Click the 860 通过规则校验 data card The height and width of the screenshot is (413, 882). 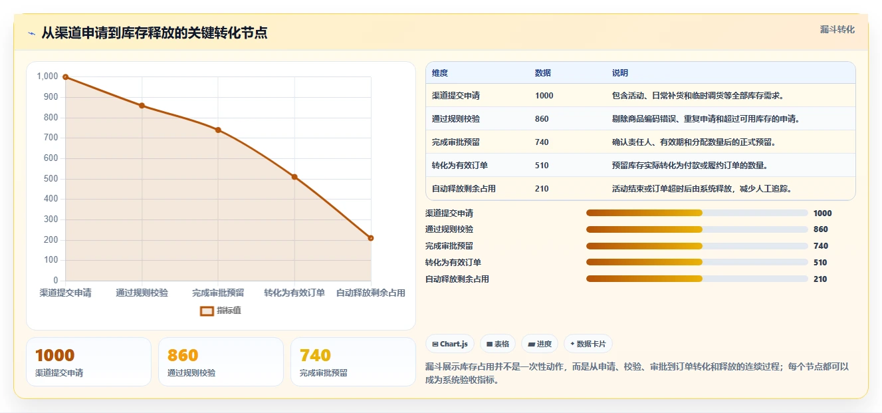[221, 362]
